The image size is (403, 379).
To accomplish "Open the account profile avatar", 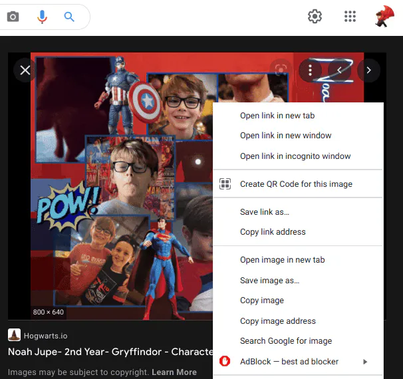I will (384, 17).
